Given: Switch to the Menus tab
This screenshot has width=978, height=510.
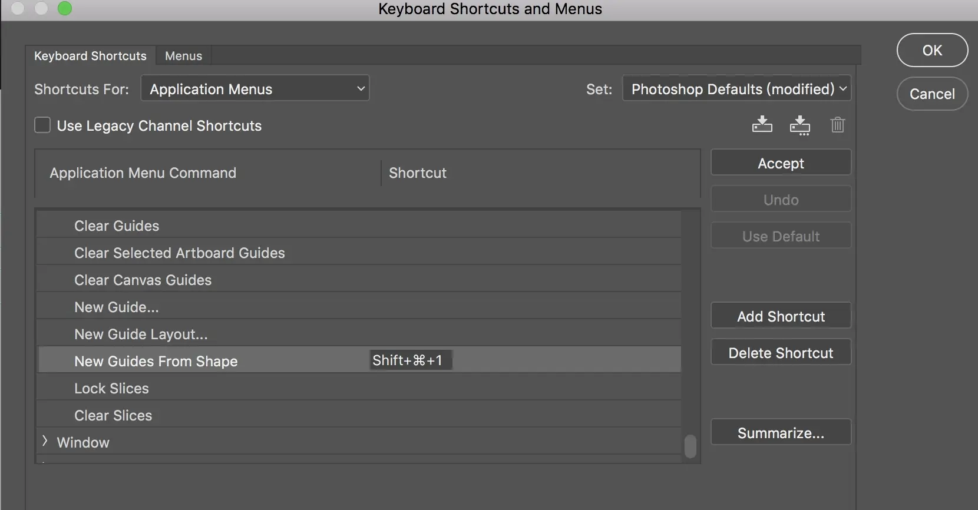Looking at the screenshot, I should coord(183,56).
